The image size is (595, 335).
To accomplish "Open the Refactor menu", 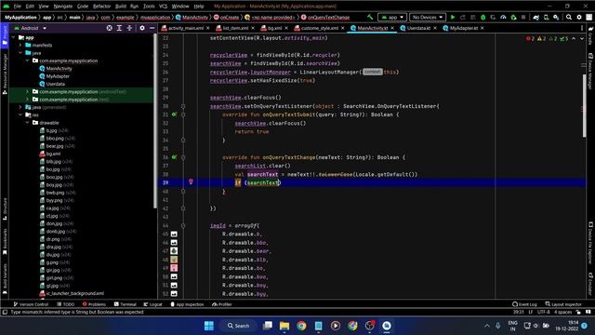I will pos(101,7).
